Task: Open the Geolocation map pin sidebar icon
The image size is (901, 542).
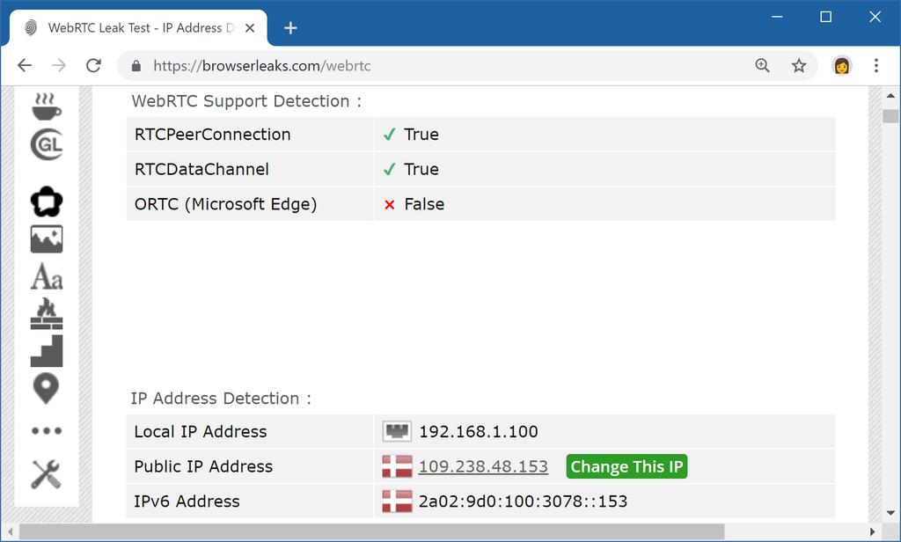Action: (46, 389)
